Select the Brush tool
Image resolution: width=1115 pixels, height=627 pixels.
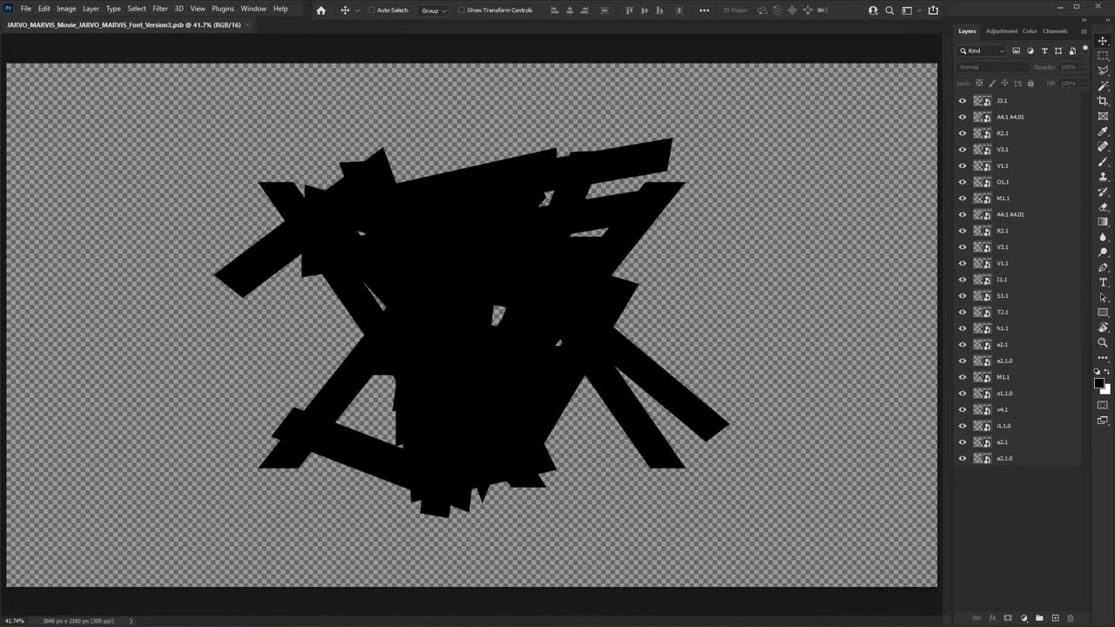tap(1103, 161)
